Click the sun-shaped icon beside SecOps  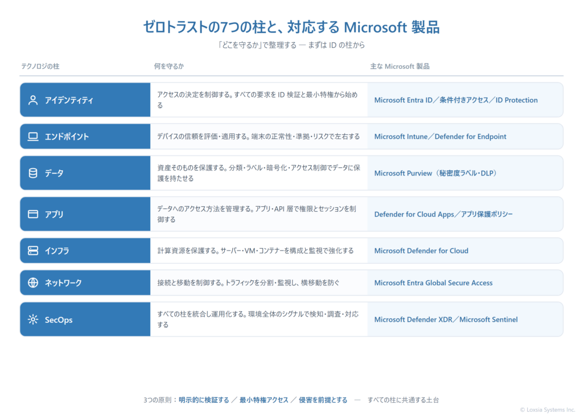pyautogui.click(x=33, y=319)
